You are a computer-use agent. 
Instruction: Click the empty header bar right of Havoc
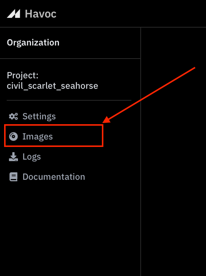131,13
